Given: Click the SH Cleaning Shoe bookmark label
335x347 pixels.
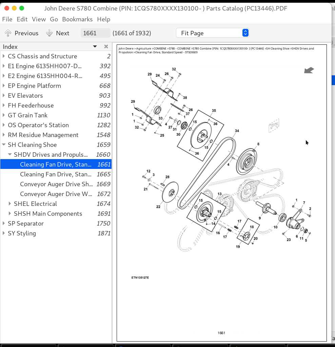Looking at the screenshot, I should 32,145.
